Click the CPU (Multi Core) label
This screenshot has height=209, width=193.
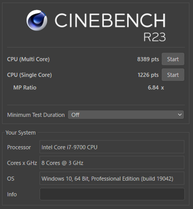coord(28,59)
